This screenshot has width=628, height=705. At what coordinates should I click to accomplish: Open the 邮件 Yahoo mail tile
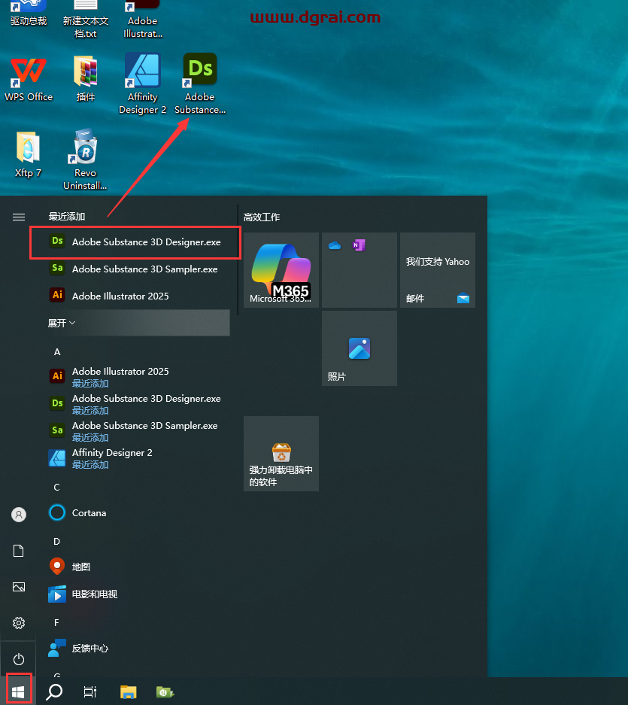[x=438, y=270]
